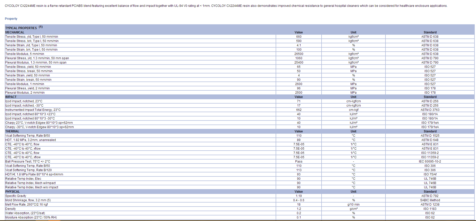The image size is (476, 221).
Task: Click the 1.19 specific gravity value
Action: tap(299, 196)
